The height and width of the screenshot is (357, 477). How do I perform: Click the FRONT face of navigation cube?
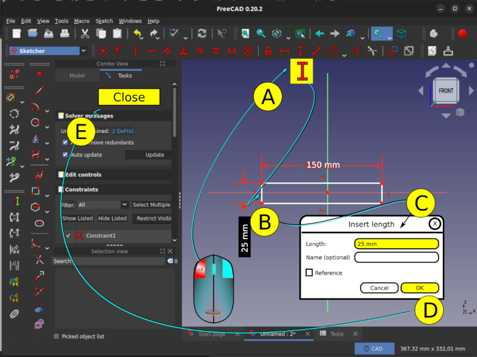pos(445,91)
